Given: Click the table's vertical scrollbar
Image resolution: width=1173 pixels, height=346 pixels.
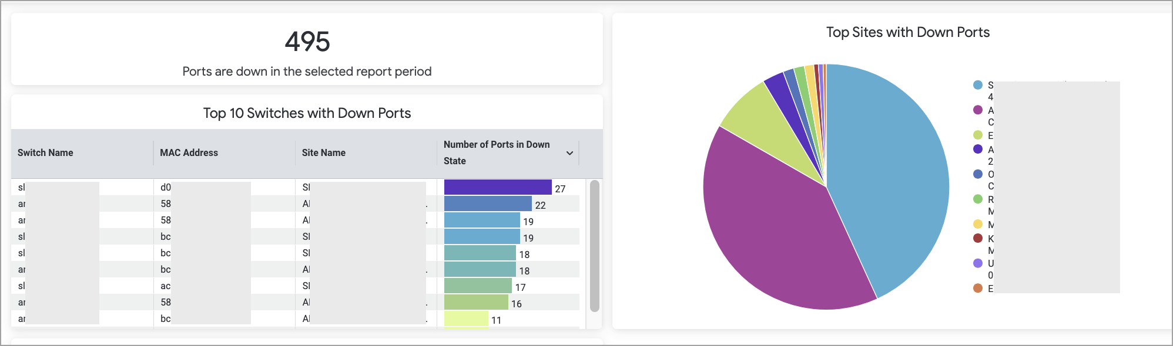Looking at the screenshot, I should 594,246.
